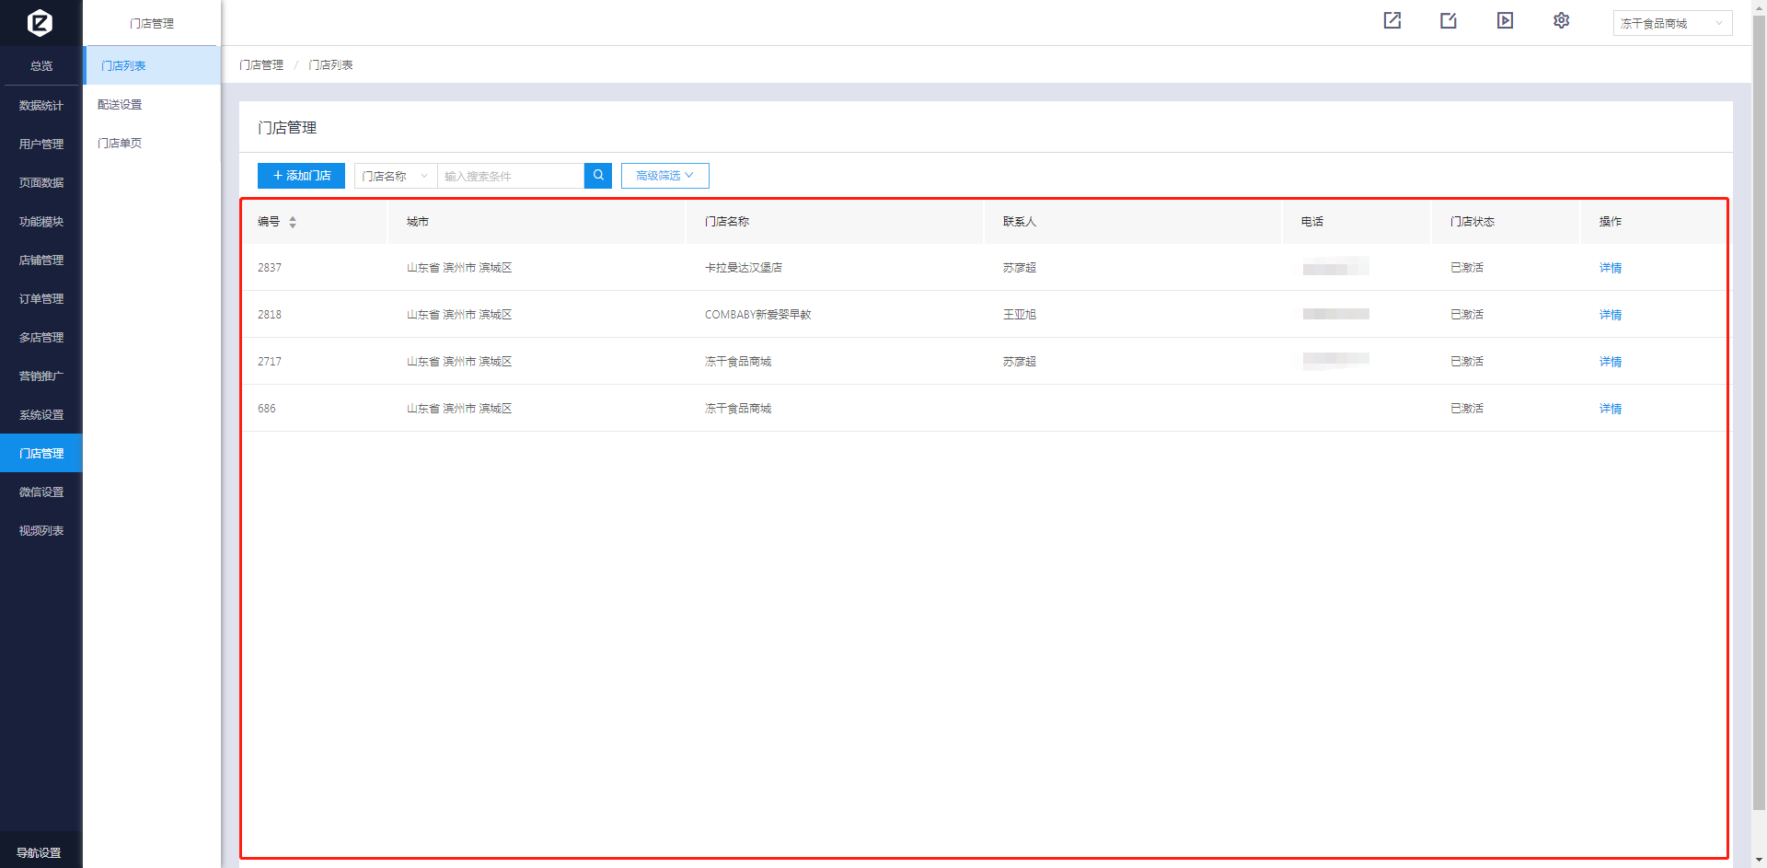This screenshot has width=1767, height=868.
Task: Open 订单管理 in the left sidebar
Action: [x=41, y=299]
